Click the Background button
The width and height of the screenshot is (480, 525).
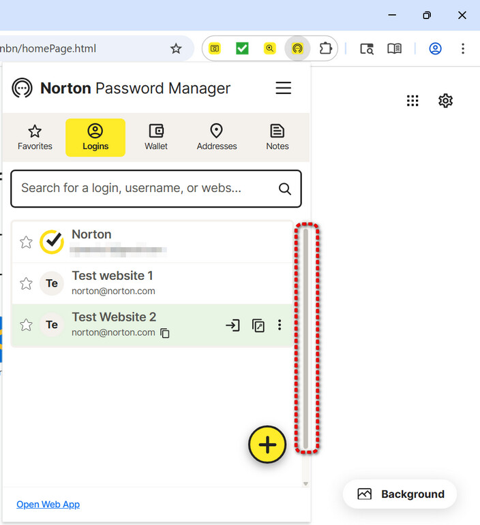[x=400, y=494]
